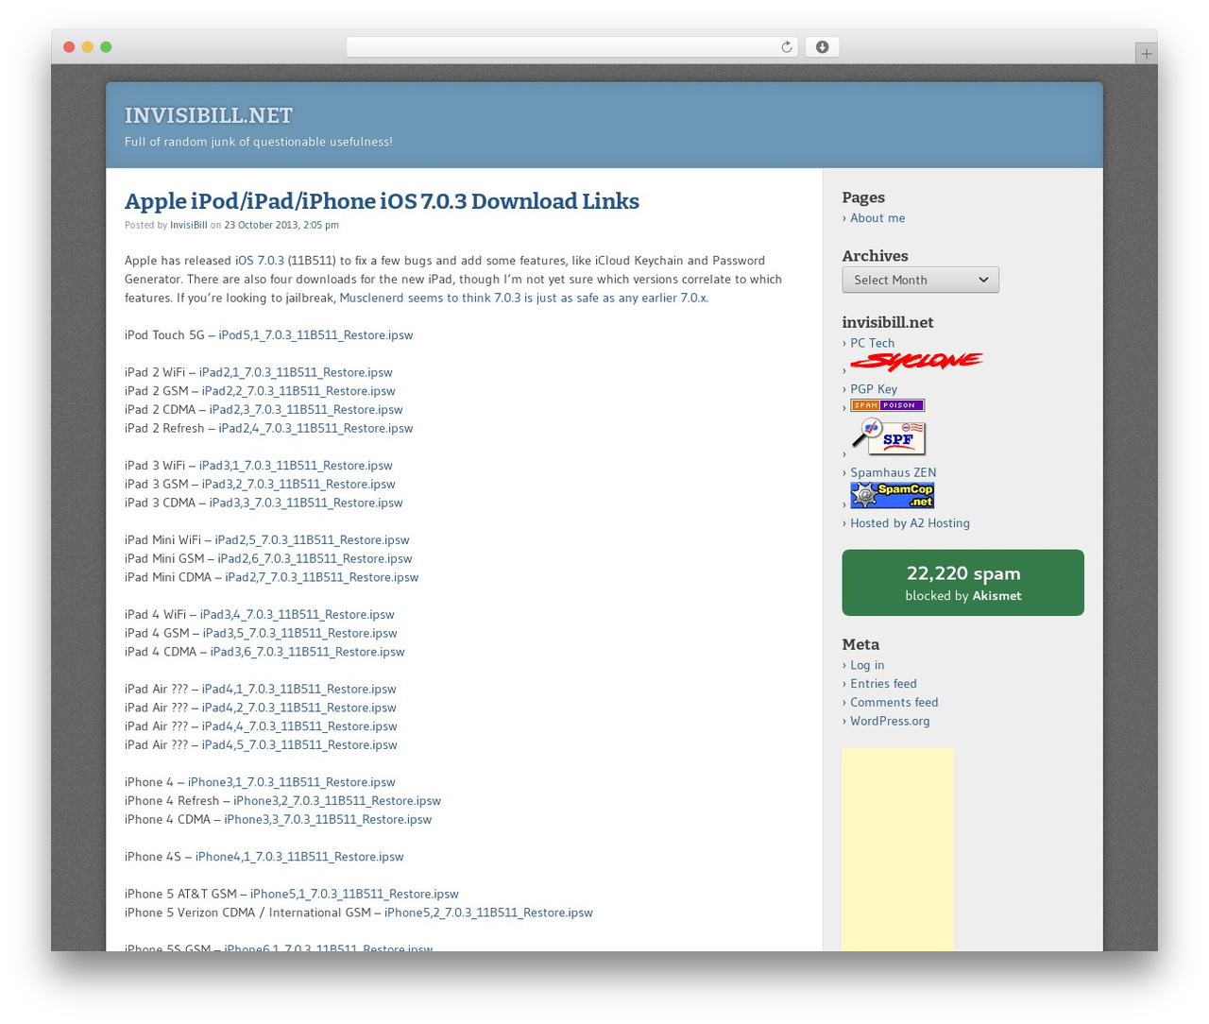Open the SpamCop.net badge
This screenshot has width=1209, height=1024.
pos(892,495)
